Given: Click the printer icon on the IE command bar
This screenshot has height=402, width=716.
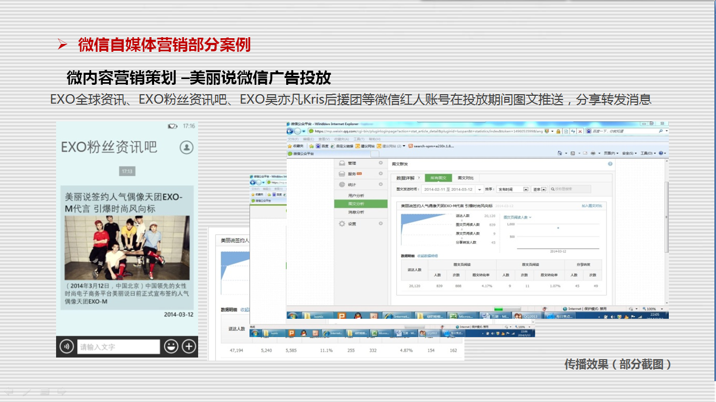Looking at the screenshot, I should pyautogui.click(x=594, y=153).
